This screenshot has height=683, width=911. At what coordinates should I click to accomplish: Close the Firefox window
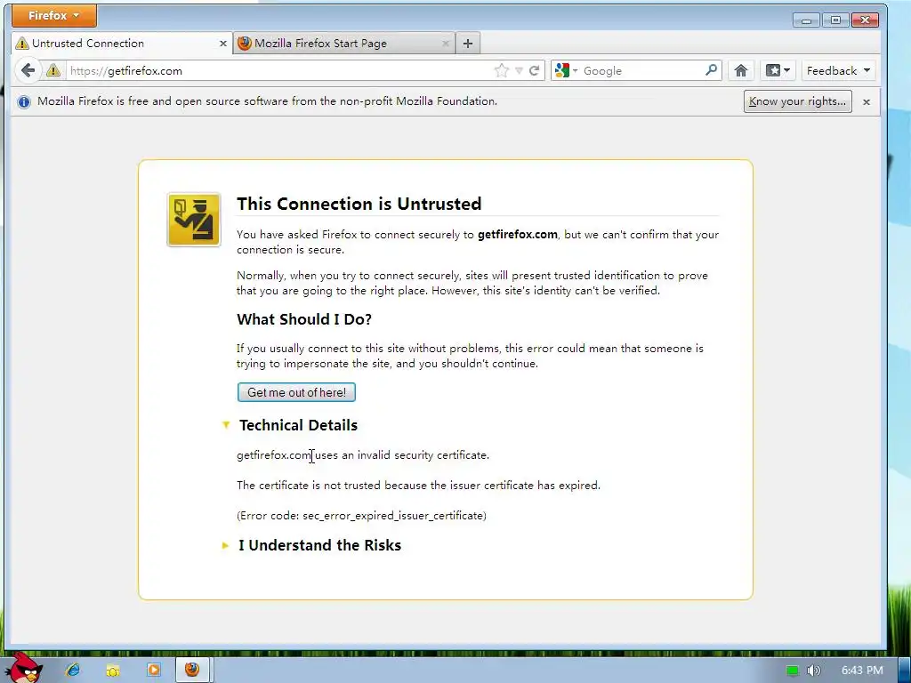(x=865, y=20)
